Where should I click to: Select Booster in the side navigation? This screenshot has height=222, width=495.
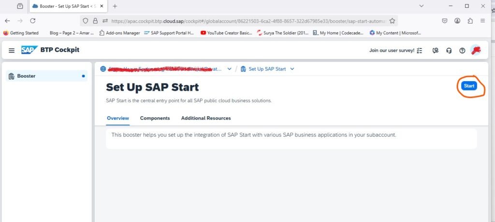pos(47,76)
